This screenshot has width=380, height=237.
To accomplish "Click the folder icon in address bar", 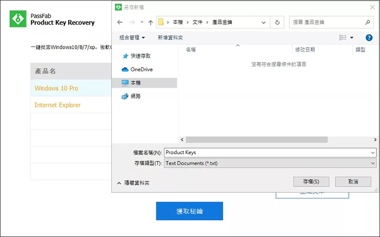I will point(161,22).
